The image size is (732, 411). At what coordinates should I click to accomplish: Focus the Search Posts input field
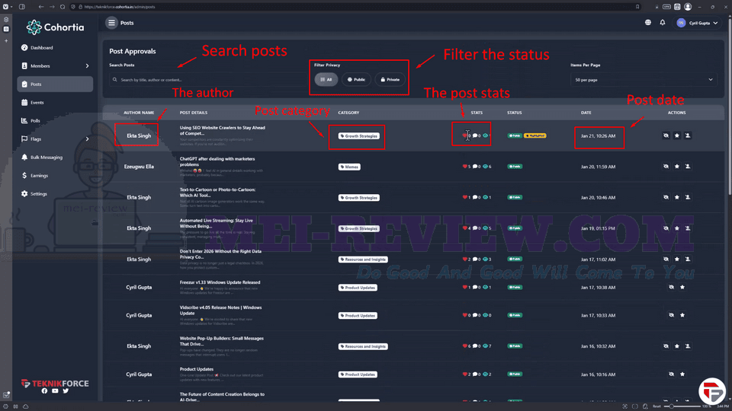[x=207, y=80]
